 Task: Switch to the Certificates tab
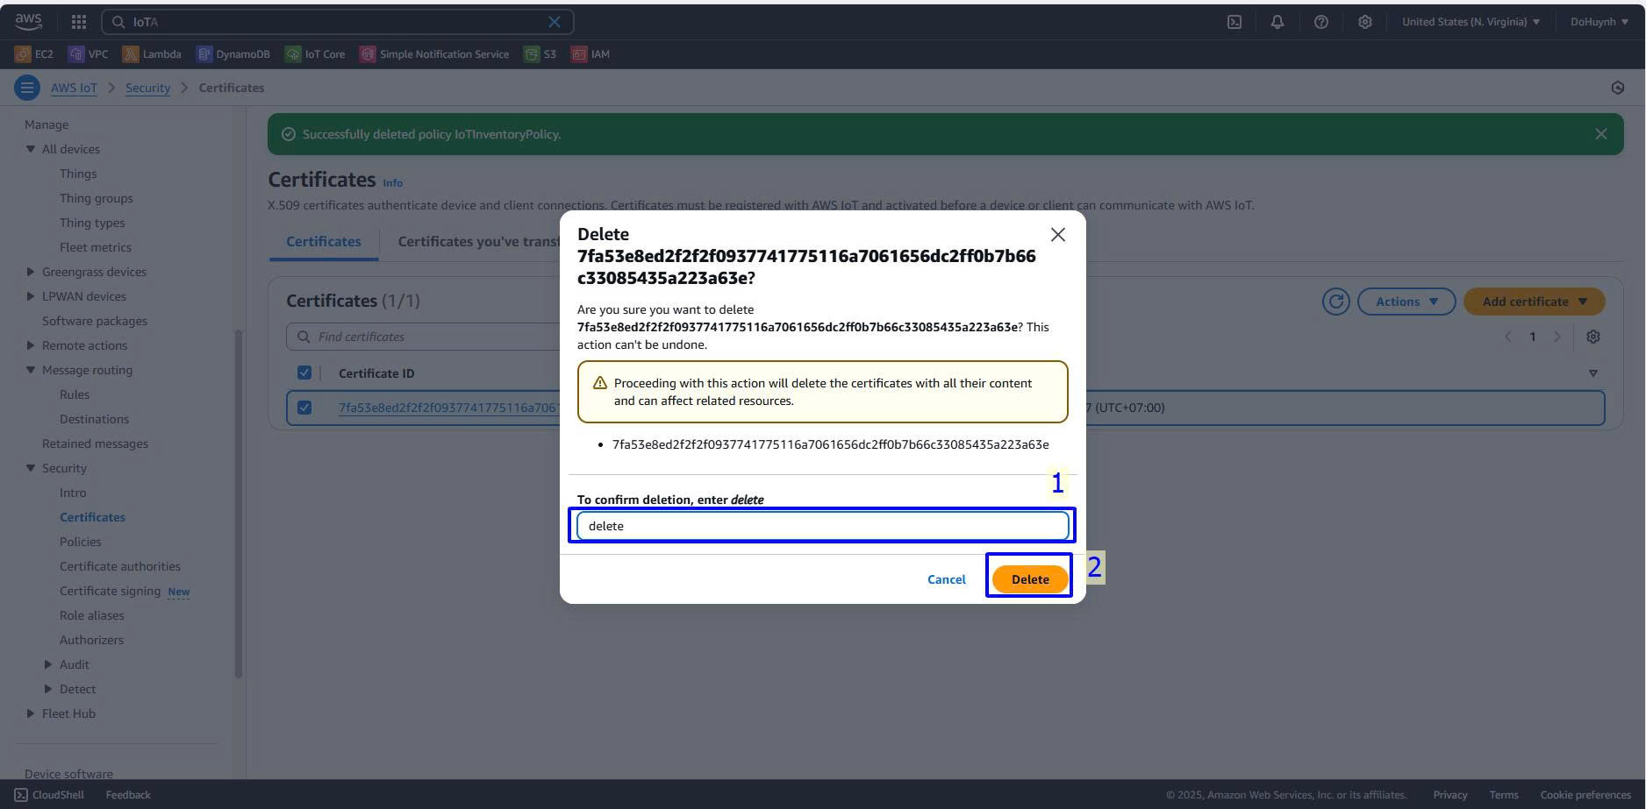323,242
